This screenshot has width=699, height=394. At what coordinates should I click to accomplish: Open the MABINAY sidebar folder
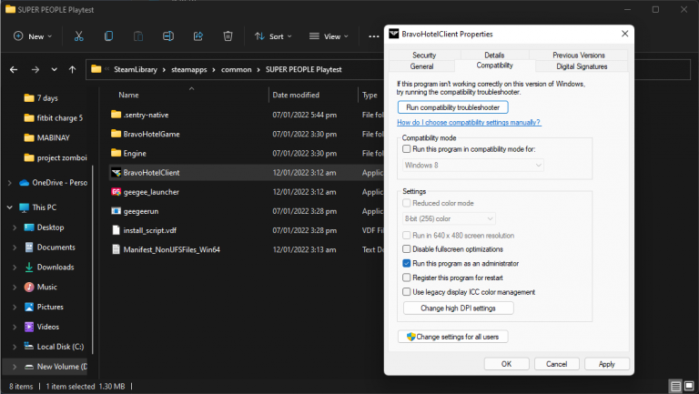pos(46,137)
